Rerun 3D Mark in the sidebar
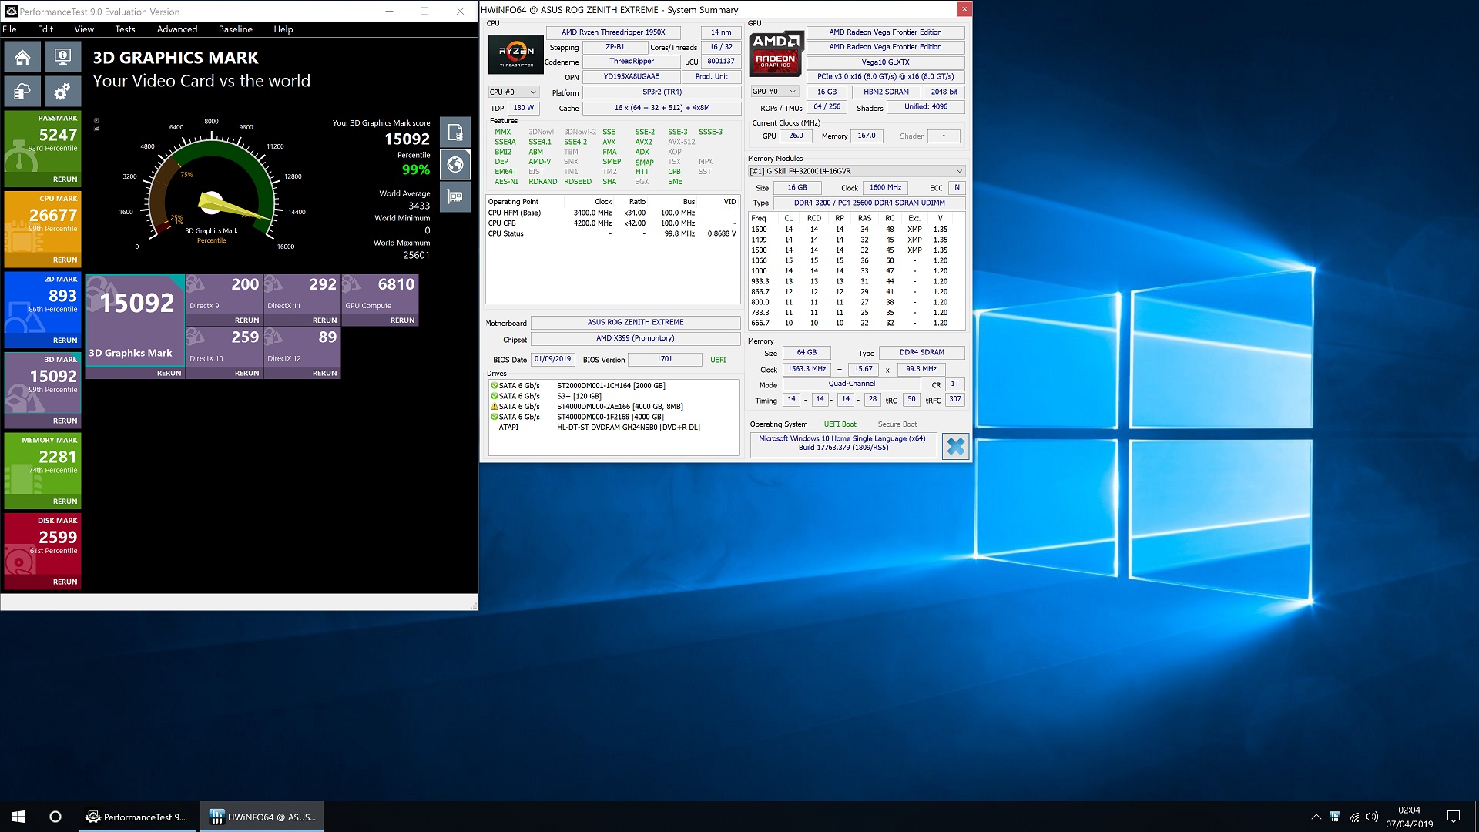This screenshot has width=1479, height=832. pyautogui.click(x=65, y=421)
